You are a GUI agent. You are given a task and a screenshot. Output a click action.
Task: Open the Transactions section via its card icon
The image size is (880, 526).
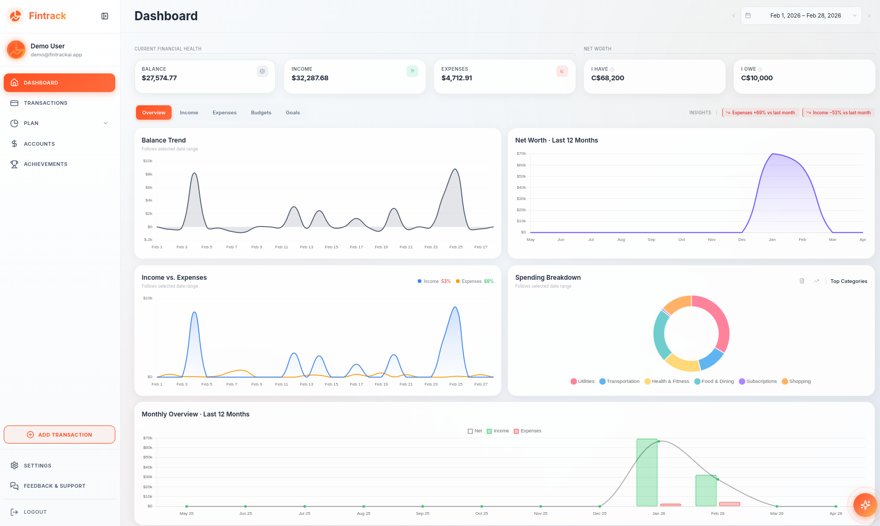tap(15, 103)
